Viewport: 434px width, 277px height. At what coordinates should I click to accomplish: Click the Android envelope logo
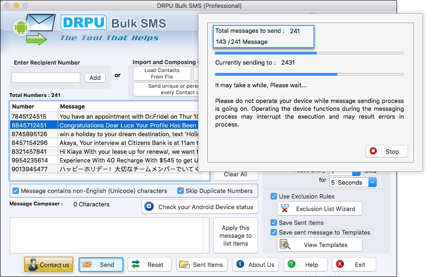click(34, 29)
